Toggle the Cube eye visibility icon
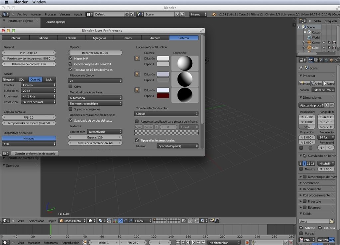This screenshot has width=340, height=245. (324, 48)
